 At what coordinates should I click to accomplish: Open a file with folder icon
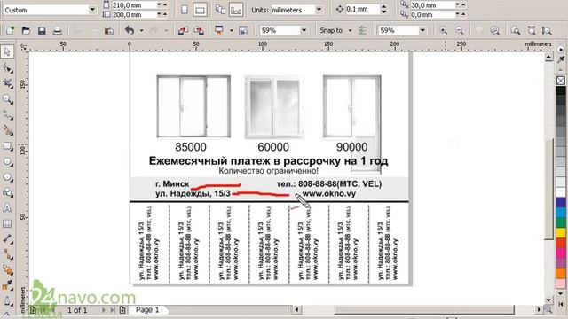click(x=26, y=31)
